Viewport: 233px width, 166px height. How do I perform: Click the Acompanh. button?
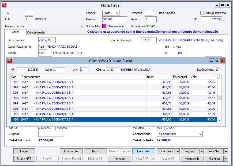pyautogui.click(x=192, y=159)
